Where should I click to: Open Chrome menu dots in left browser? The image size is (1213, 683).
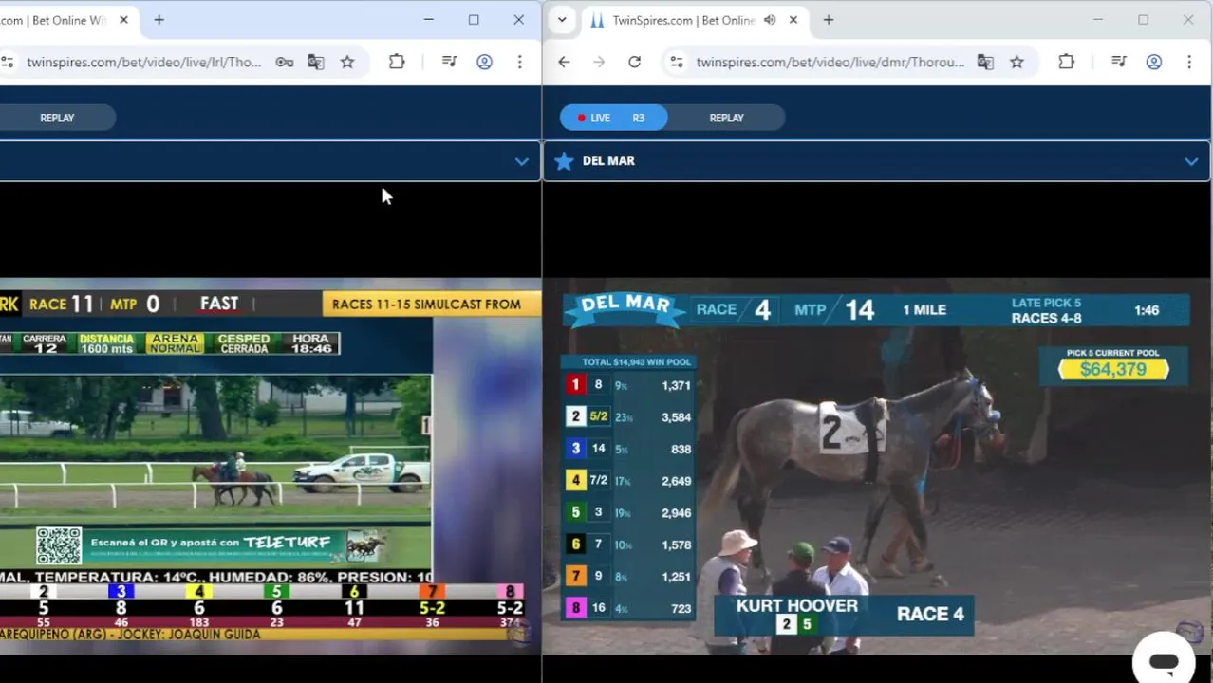(519, 62)
